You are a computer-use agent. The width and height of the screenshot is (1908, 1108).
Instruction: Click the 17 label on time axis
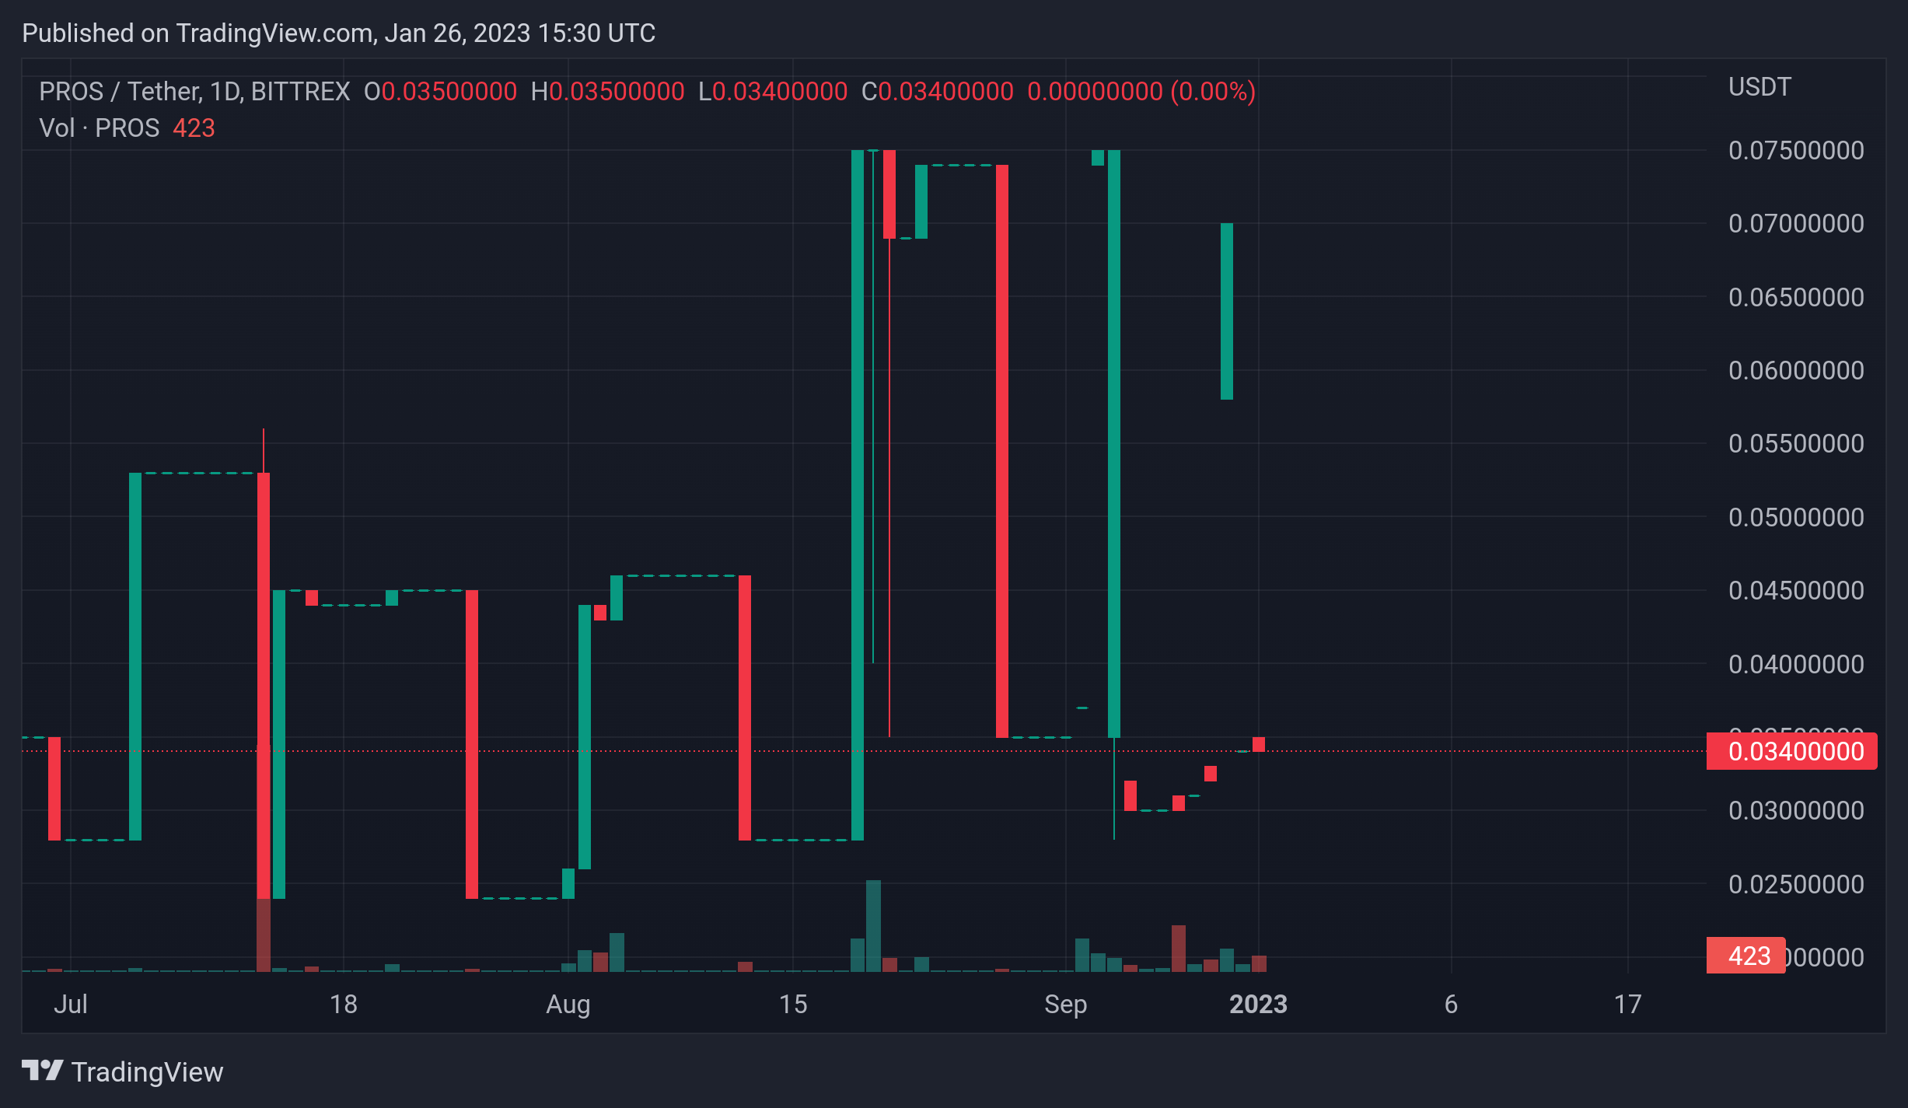(x=1627, y=1004)
